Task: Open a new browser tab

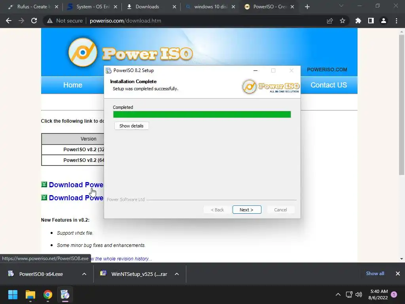Action: click(x=307, y=7)
